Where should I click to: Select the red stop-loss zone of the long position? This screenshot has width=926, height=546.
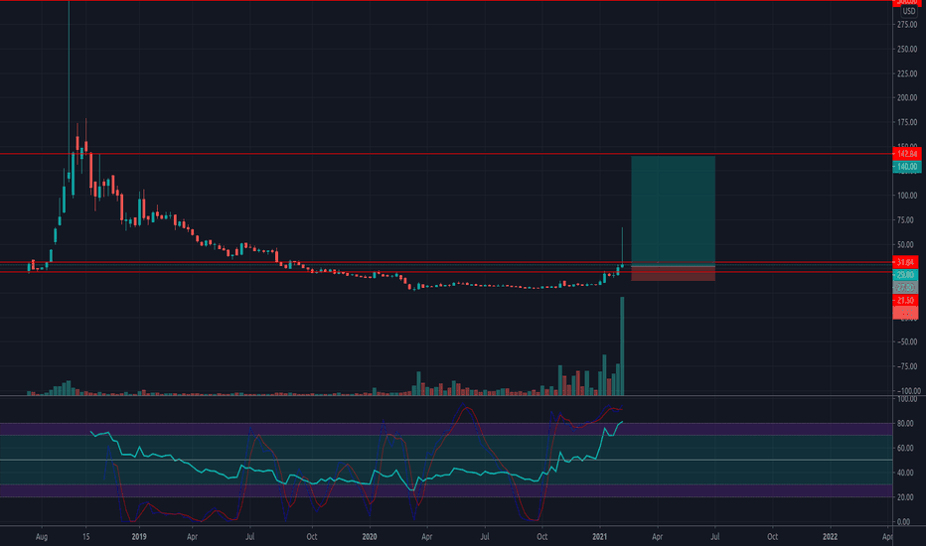click(674, 274)
